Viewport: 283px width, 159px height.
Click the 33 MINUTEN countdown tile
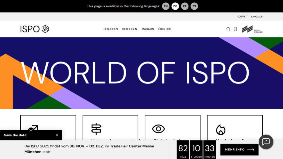point(209,150)
